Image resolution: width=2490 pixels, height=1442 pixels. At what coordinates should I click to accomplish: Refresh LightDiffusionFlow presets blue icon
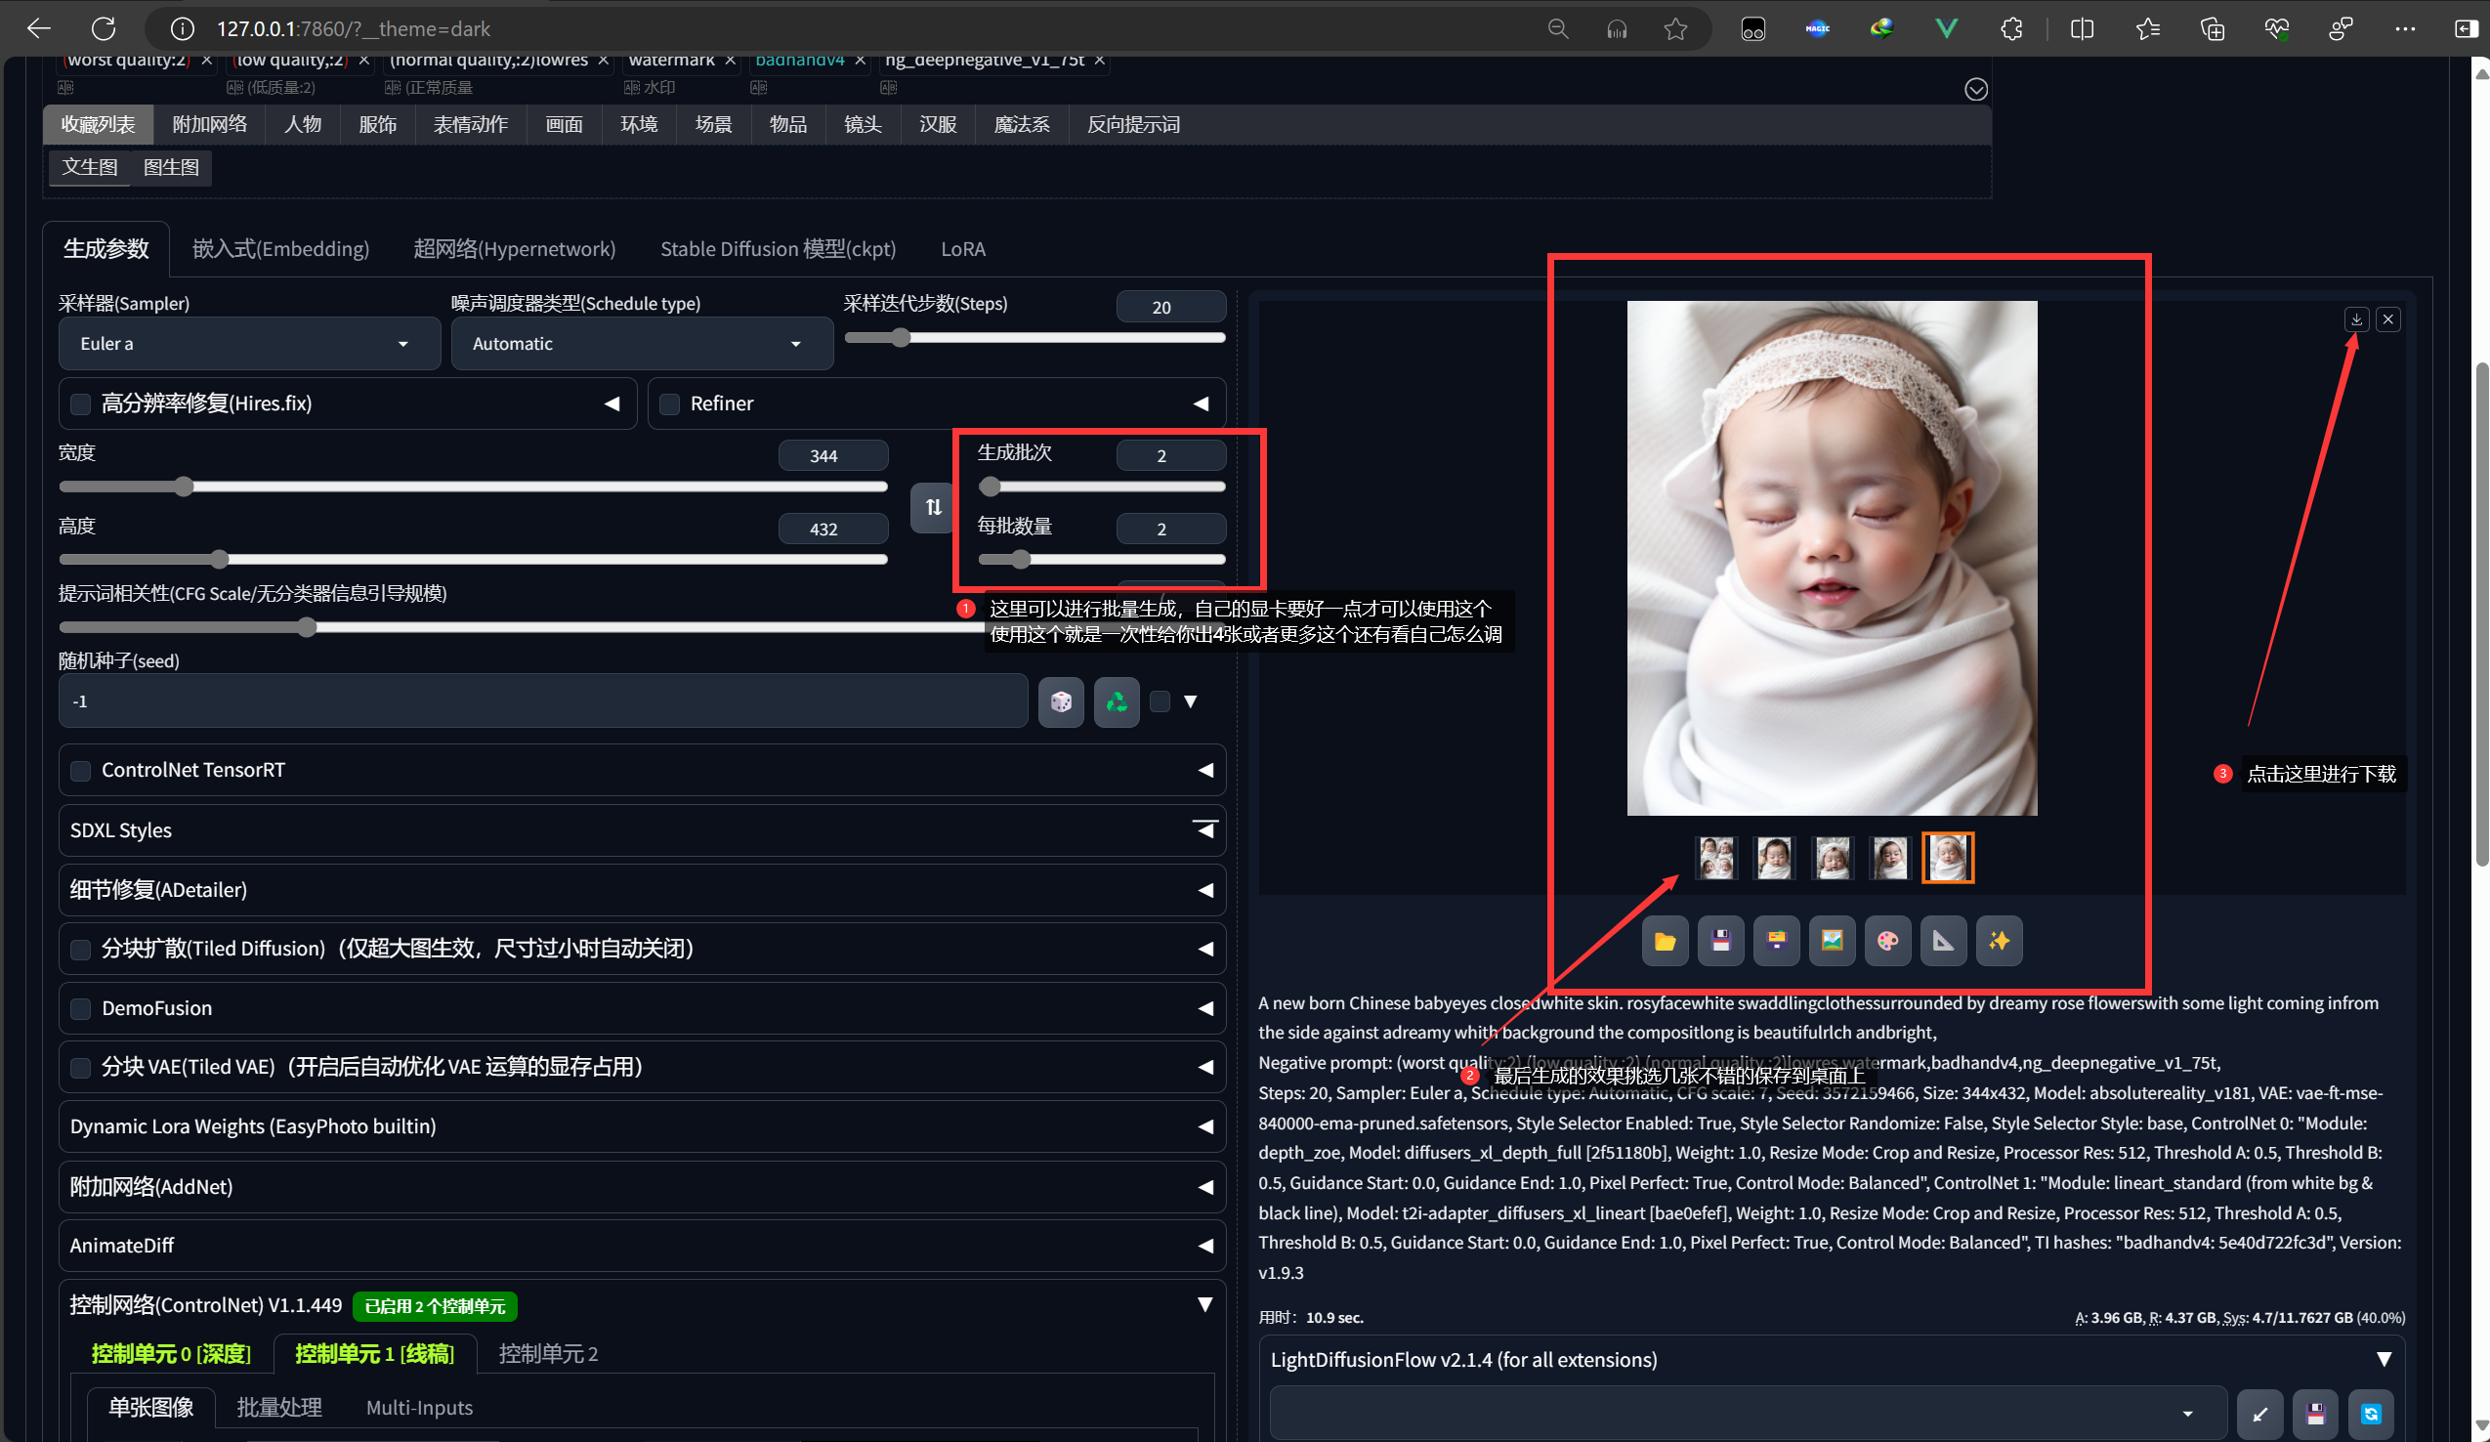pyautogui.click(x=2371, y=1415)
